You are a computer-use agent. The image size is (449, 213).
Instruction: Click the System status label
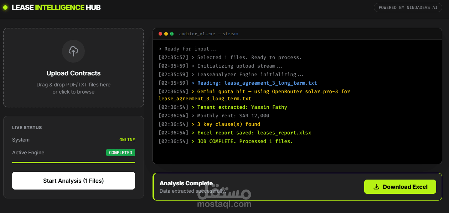(x=21, y=140)
